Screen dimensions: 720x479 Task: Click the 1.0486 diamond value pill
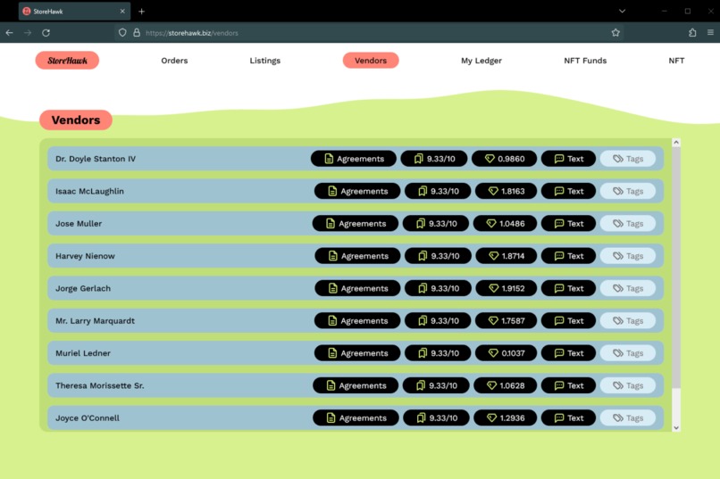coord(505,224)
